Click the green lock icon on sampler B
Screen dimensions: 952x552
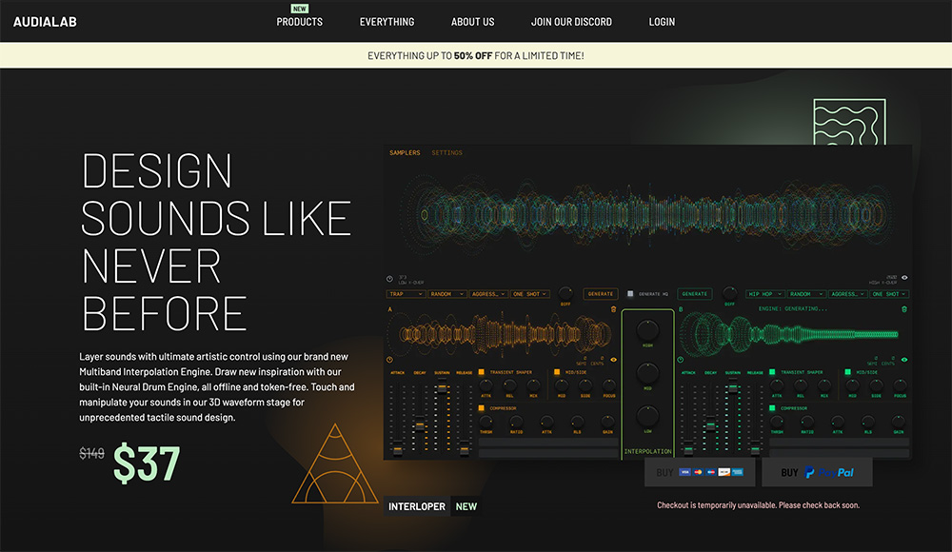point(904,309)
